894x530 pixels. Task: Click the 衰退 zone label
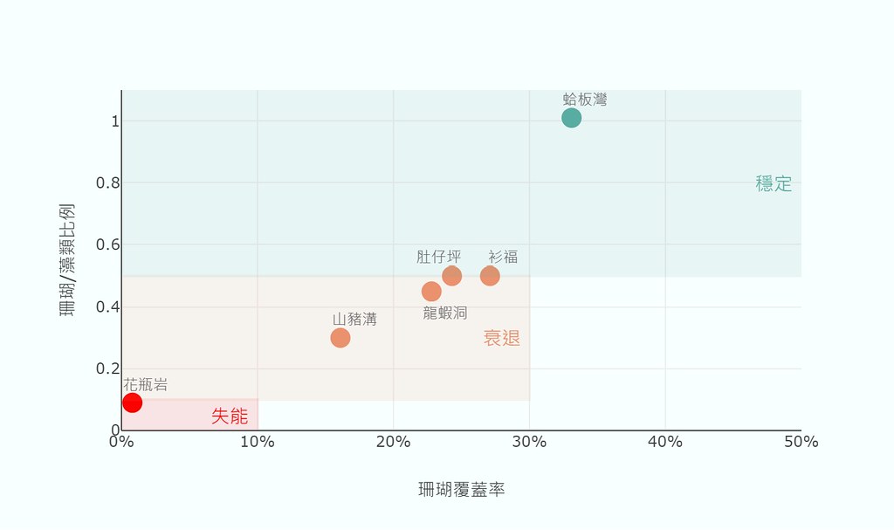(502, 338)
